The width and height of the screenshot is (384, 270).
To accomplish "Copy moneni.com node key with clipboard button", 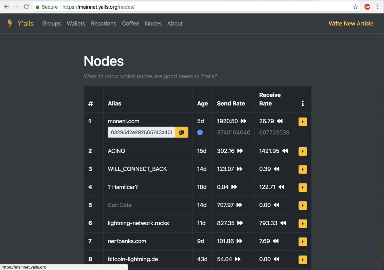I will tap(181, 132).
